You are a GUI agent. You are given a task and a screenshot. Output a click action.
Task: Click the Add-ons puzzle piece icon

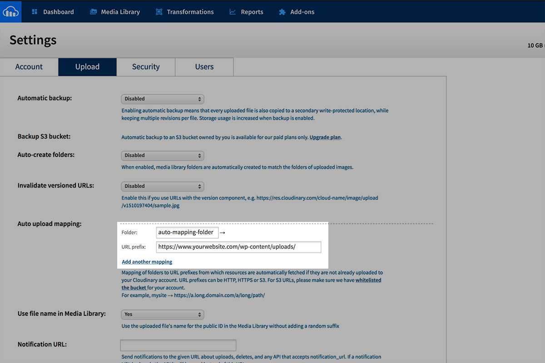click(282, 12)
